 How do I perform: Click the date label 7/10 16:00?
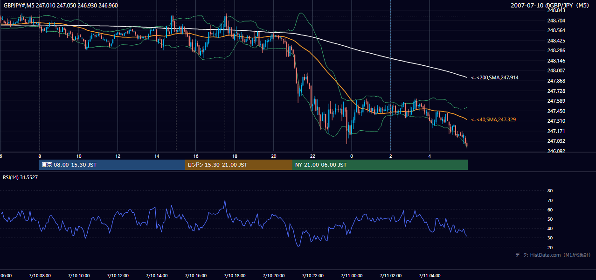pos(195,276)
